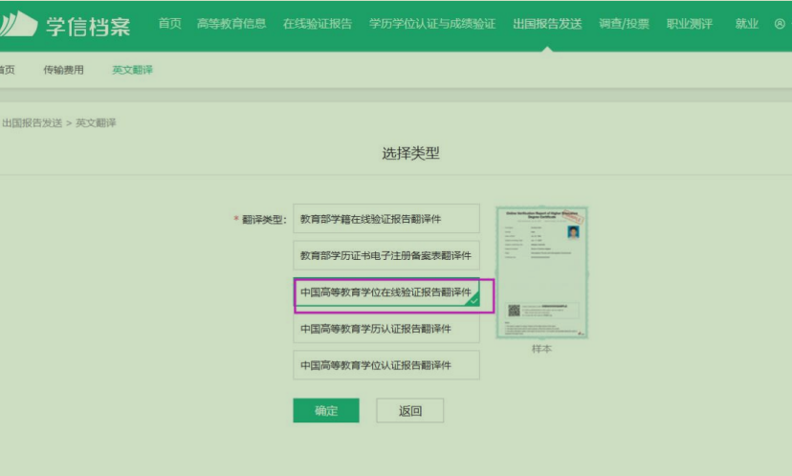The image size is (792, 476).
Task: Choose 教育部学历证书电子注册备案表翻译件 option
Action: 385,256
